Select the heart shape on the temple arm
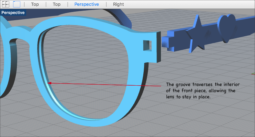This screenshot has height=137, width=255. [x=227, y=28]
